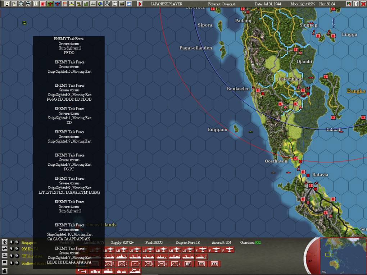The width and height of the screenshot is (367, 275).
Task: Click the 'Aircraft: 354' text
Action: coord(221,243)
